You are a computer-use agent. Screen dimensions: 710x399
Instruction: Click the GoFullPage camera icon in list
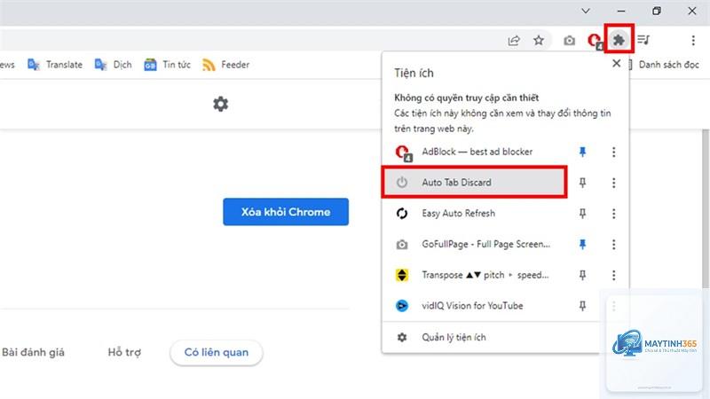402,245
